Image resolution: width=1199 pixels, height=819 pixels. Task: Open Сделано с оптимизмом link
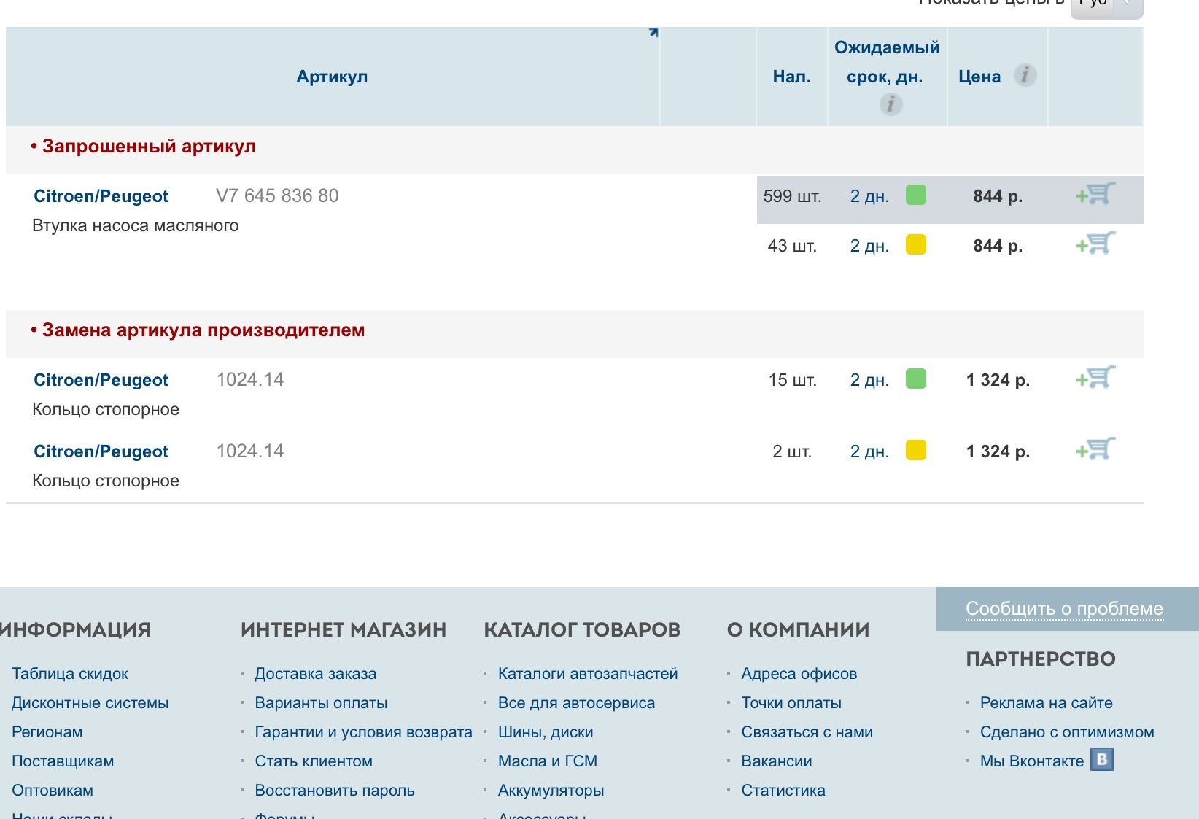1067,732
